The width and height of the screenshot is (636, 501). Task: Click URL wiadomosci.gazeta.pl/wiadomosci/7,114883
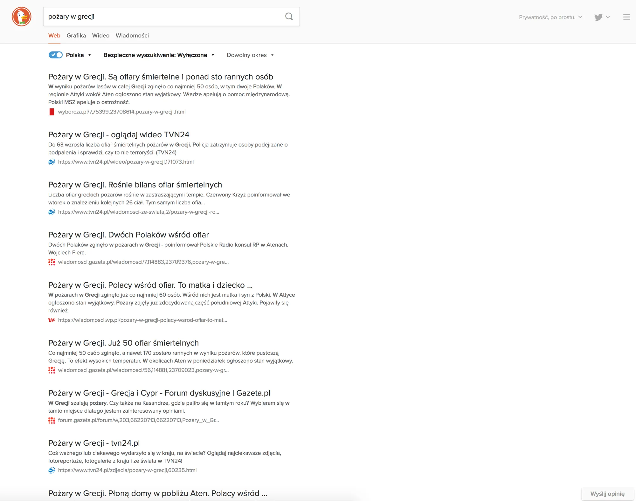click(x=143, y=262)
